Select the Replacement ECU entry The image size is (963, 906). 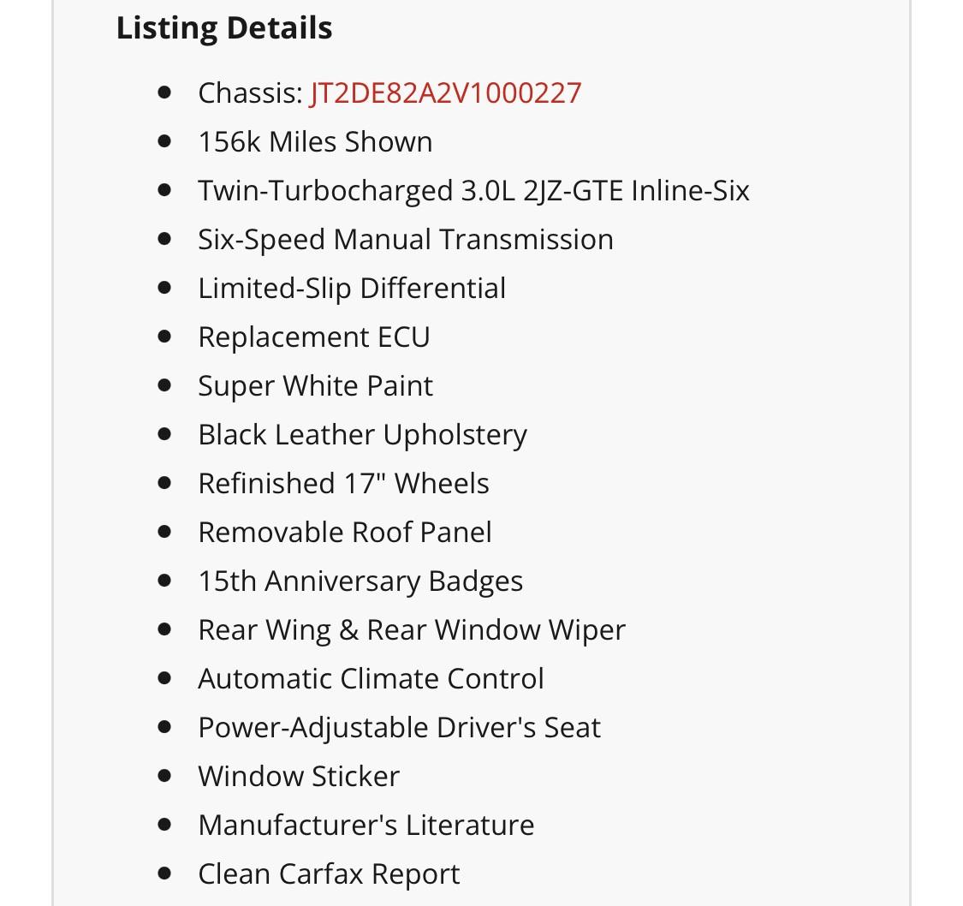point(314,337)
